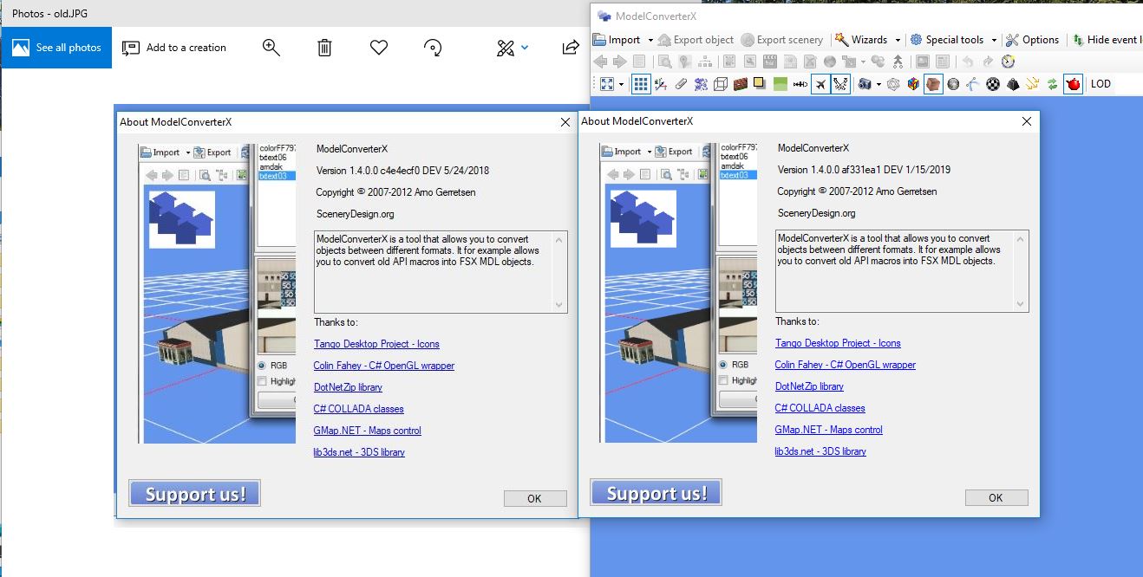Click the ruler measurement icon
The height and width of the screenshot is (577, 1143).
pyautogui.click(x=800, y=84)
